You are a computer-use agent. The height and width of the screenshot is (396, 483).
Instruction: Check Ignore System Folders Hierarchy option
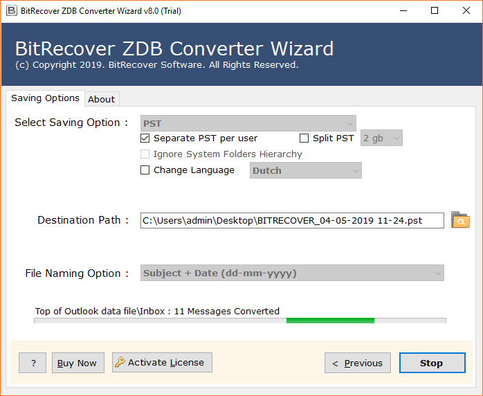[145, 154]
